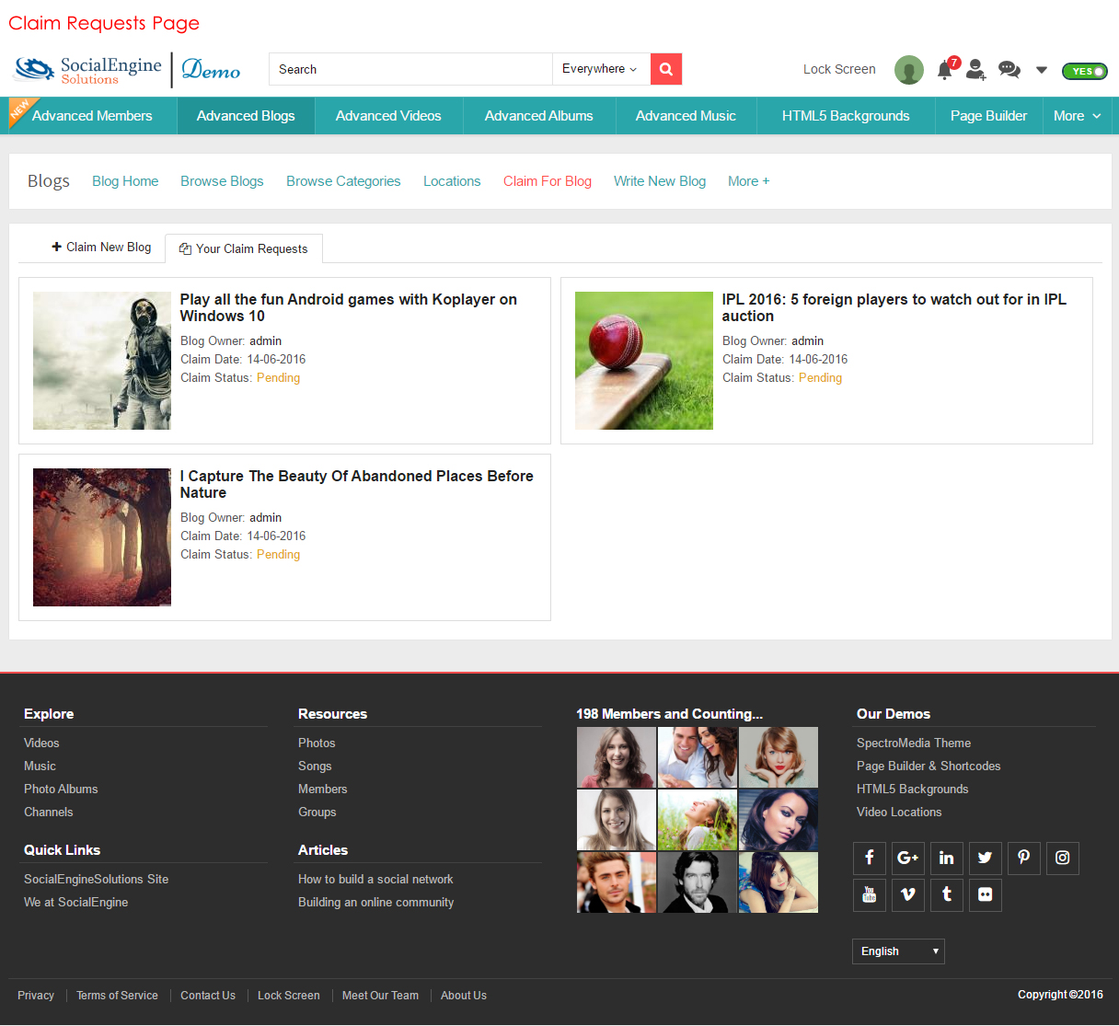Open the notifications bell icon

(x=945, y=70)
